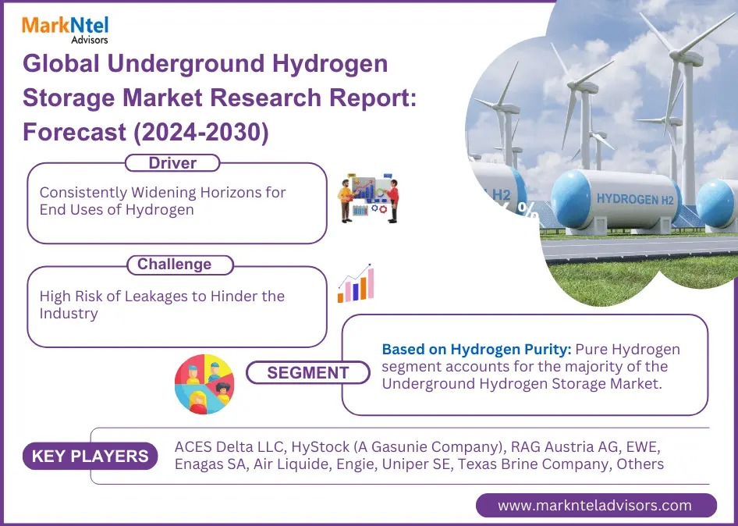Click the Forecast (2024-2030) heading line

pos(146,133)
